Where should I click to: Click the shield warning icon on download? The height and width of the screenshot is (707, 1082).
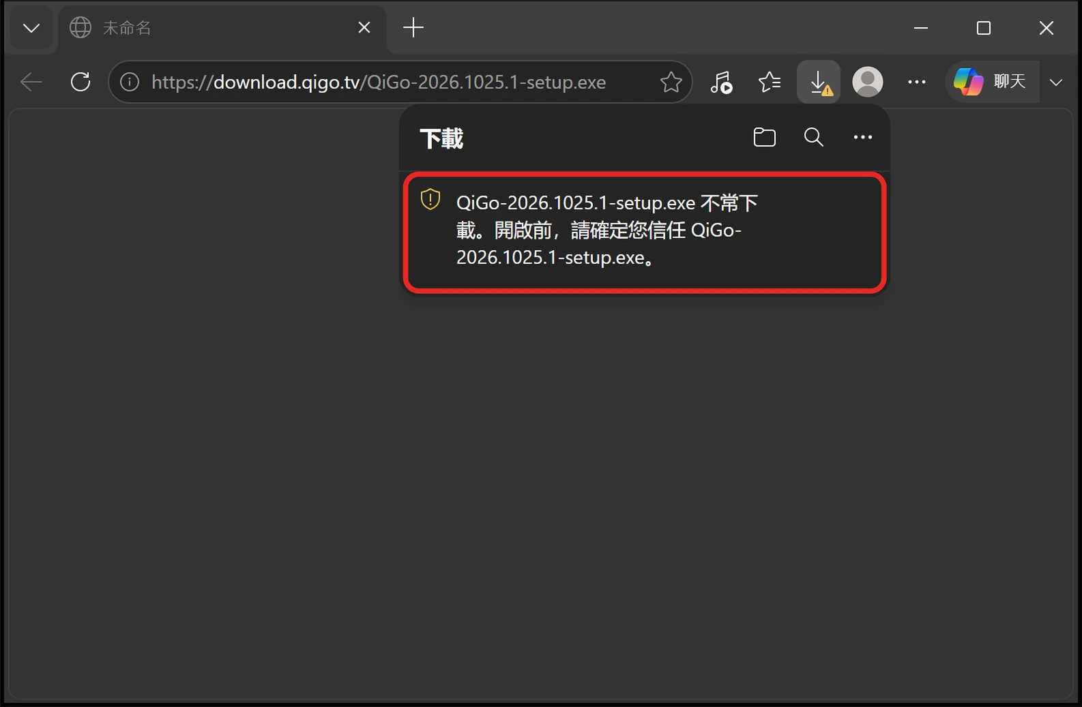(430, 199)
